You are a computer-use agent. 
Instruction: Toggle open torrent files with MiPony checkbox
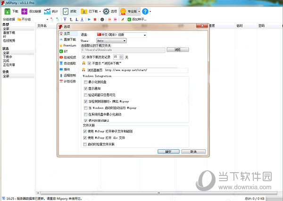pyautogui.click(x=85, y=131)
